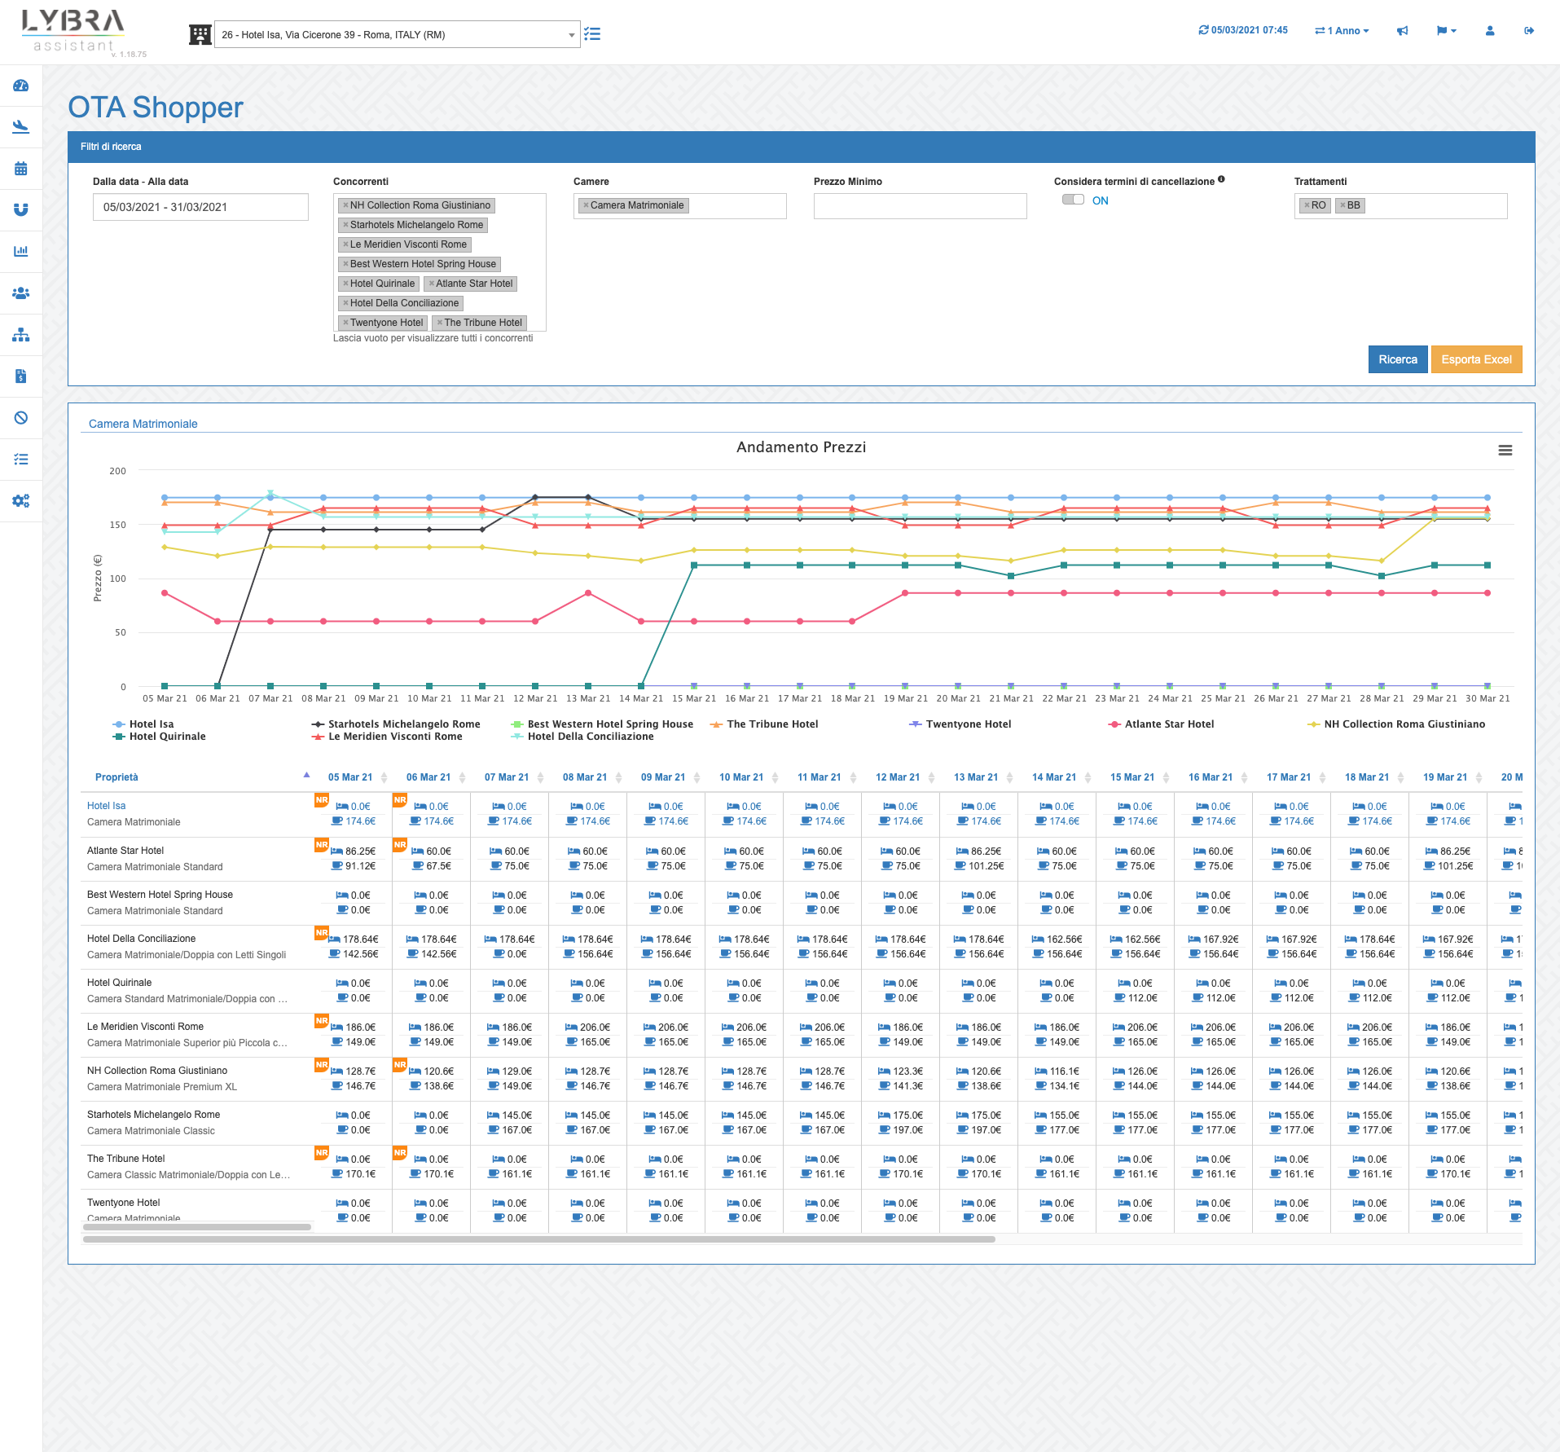Click the NR badge in Hotel Isa 05 Mar cell
Viewport: 1560px width, 1452px height.
pos(322,800)
